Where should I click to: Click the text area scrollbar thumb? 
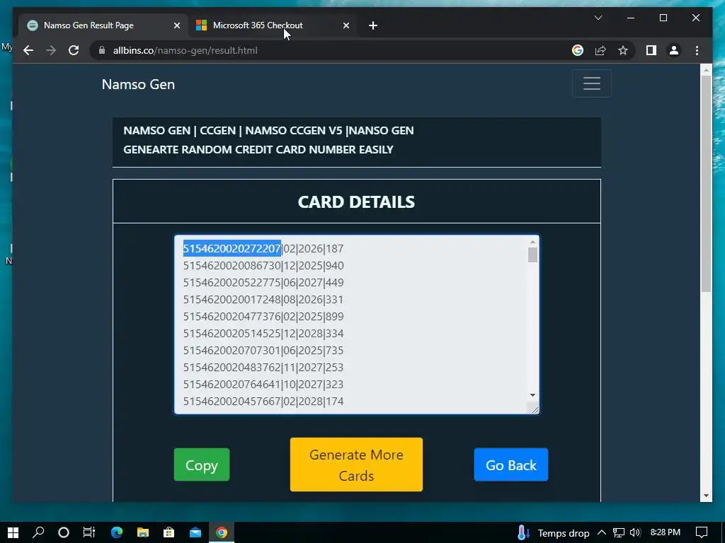[532, 255]
